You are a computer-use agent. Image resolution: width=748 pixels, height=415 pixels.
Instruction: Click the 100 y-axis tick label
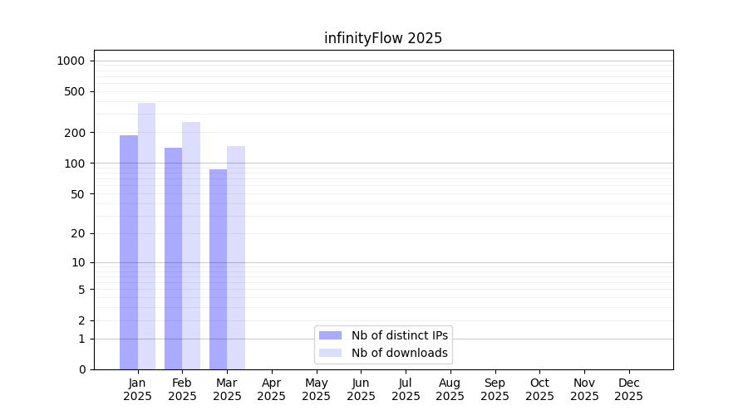(x=74, y=164)
